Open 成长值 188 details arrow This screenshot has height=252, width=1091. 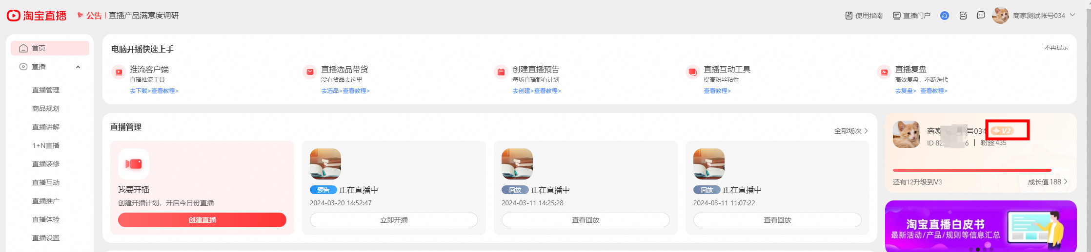(1066, 181)
